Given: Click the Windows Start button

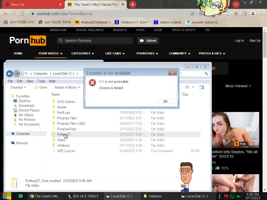Looking at the screenshot, I should pyautogui.click(x=7, y=196).
